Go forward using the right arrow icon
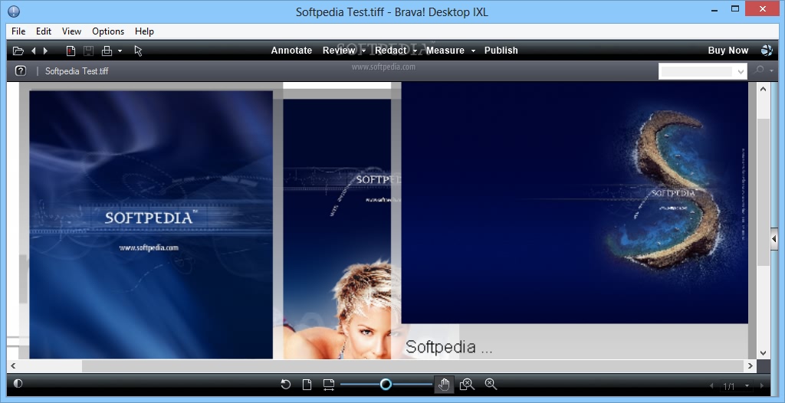Image resolution: width=785 pixels, height=403 pixels. pyautogui.click(x=45, y=51)
